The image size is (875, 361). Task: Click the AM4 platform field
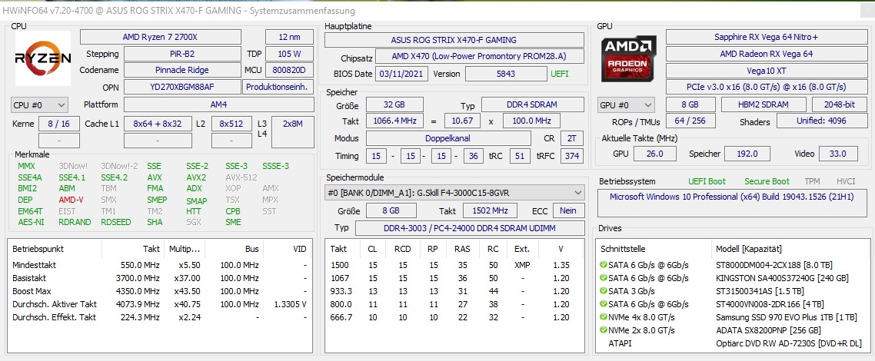pos(218,104)
